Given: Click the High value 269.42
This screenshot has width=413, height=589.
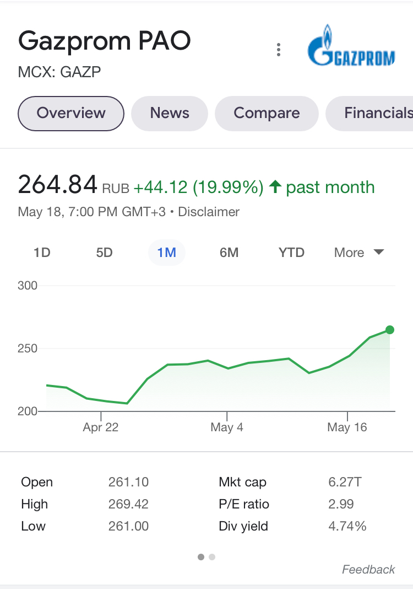Looking at the screenshot, I should point(129,504).
